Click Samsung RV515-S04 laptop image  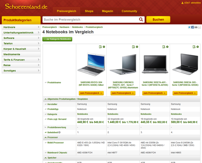(91, 64)
